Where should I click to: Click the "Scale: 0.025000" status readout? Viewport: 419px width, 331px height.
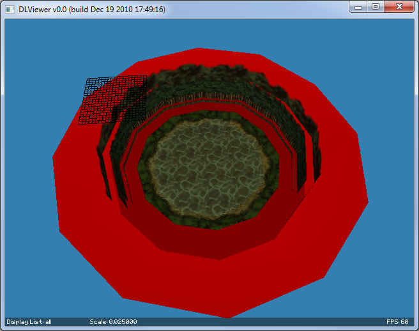click(113, 321)
